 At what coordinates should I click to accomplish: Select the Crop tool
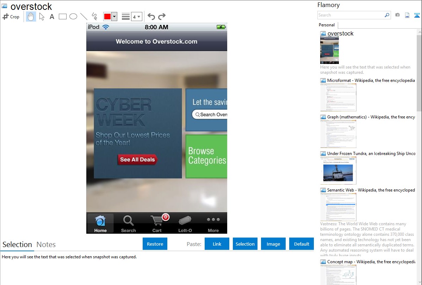click(x=11, y=17)
